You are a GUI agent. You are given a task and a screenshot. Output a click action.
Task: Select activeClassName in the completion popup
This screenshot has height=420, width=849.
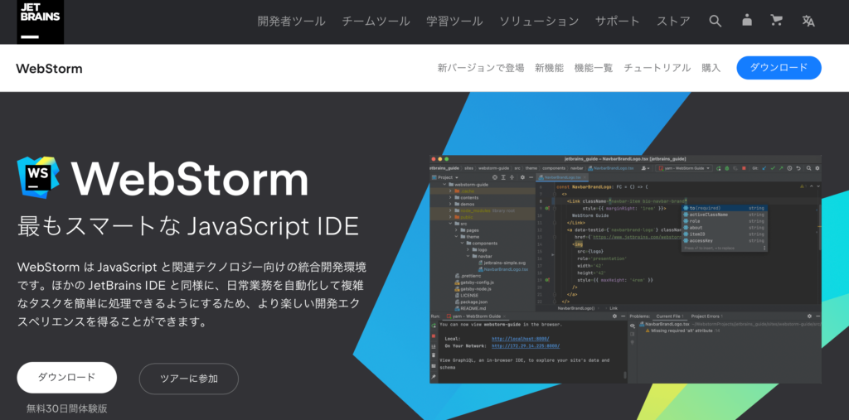723,215
